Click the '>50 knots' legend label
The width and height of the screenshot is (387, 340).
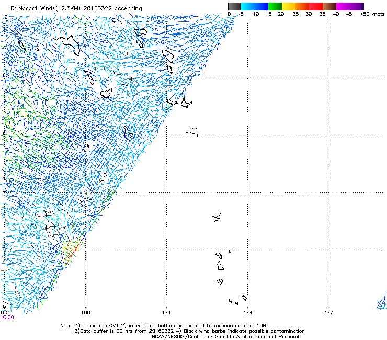pos(372,14)
